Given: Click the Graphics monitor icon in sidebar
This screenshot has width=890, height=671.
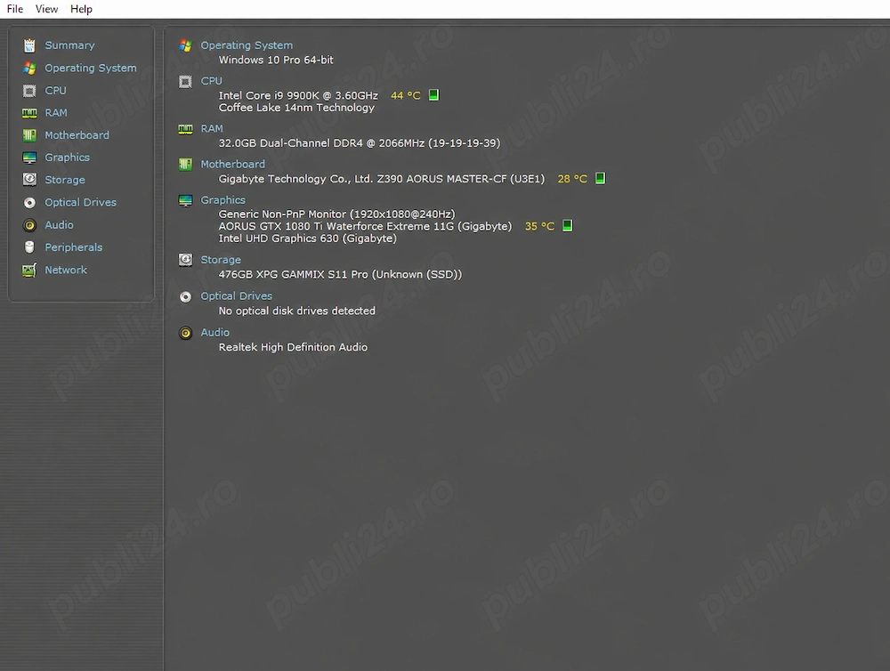Looking at the screenshot, I should click(x=29, y=158).
